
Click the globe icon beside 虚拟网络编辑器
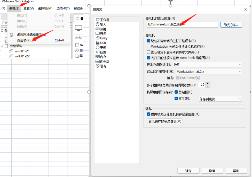tap(12, 34)
